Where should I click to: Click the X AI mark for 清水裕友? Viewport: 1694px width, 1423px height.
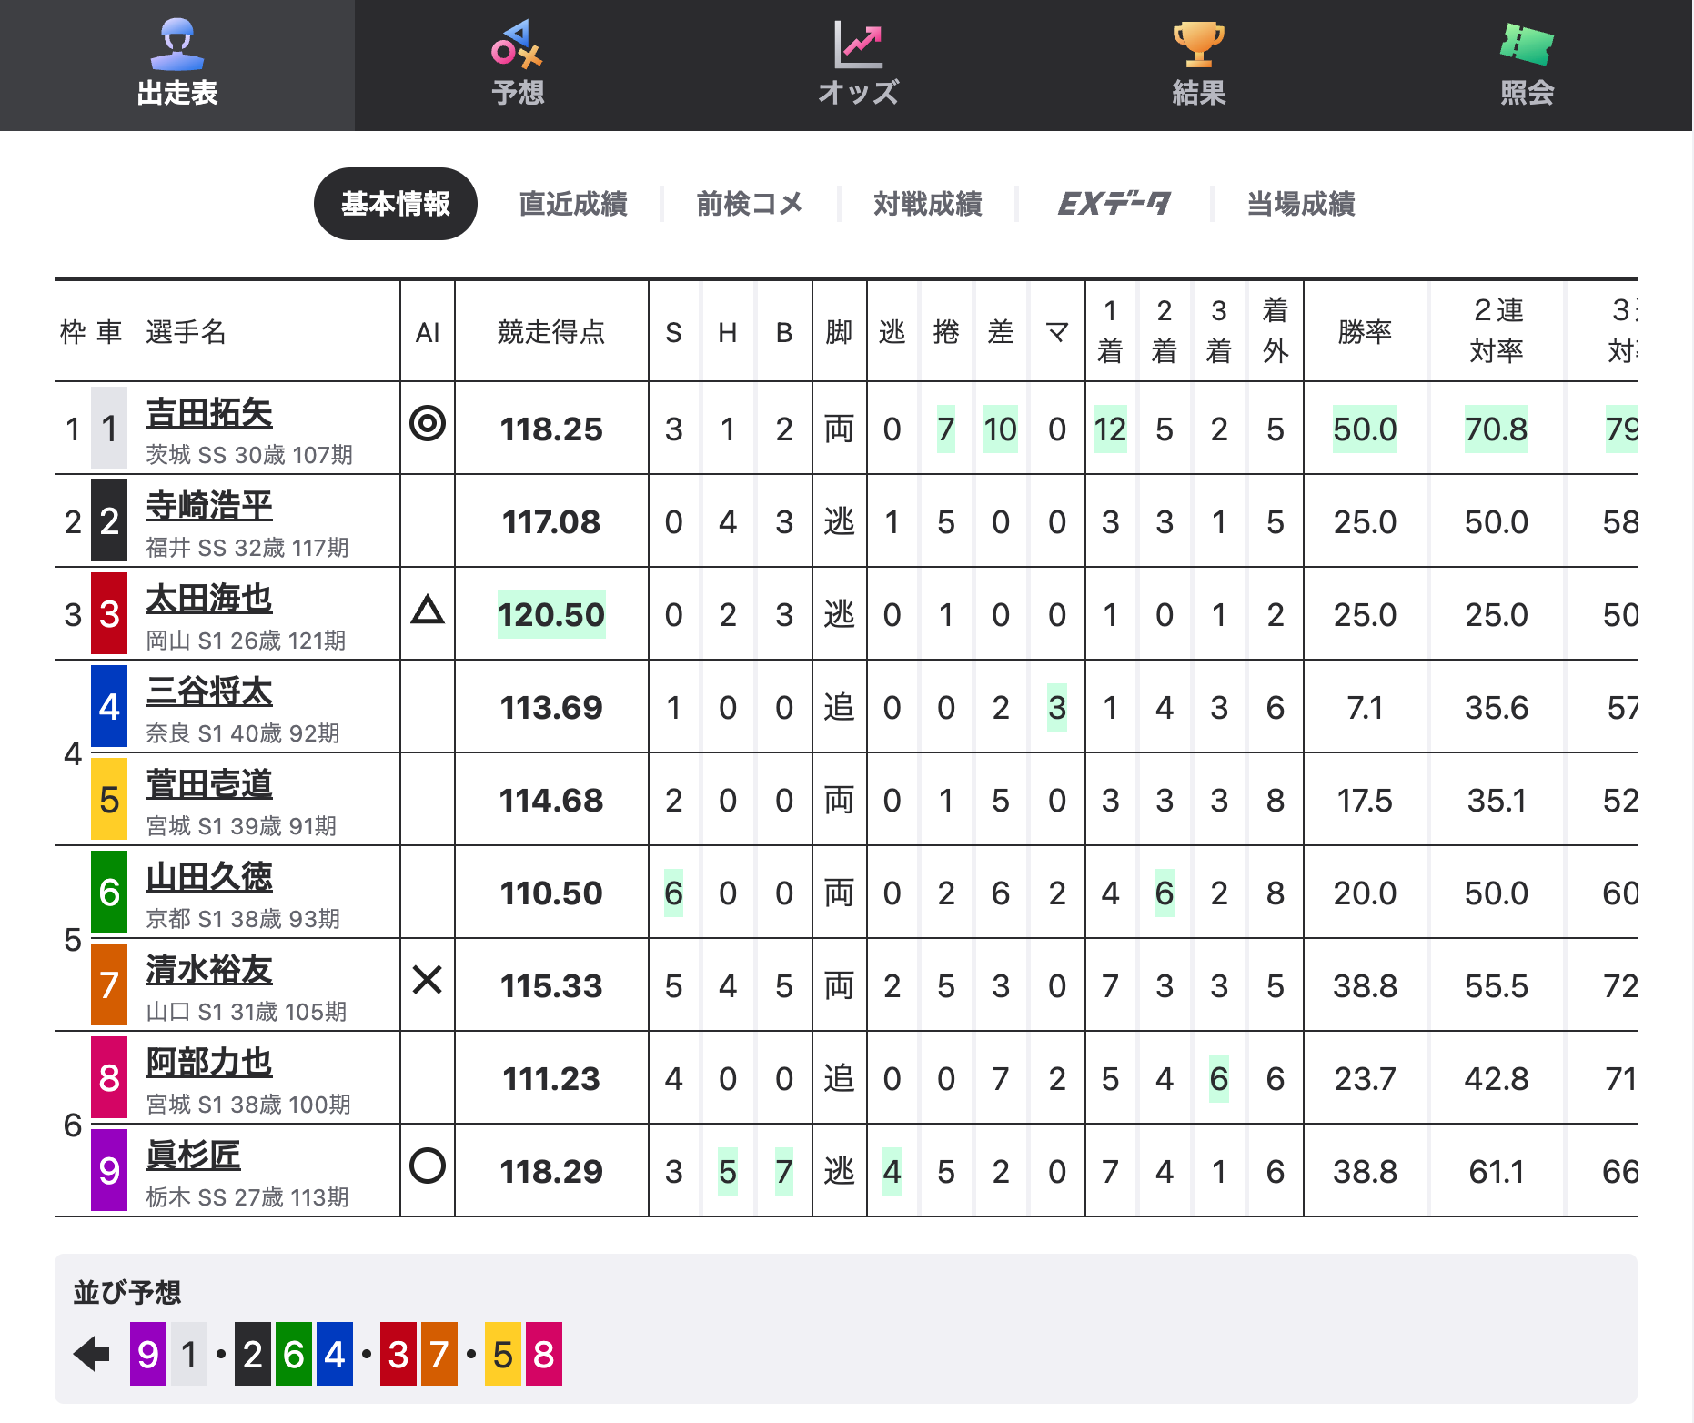click(x=428, y=980)
